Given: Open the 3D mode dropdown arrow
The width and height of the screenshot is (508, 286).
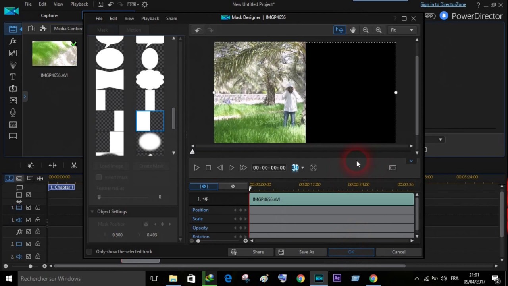Looking at the screenshot, I should tap(302, 168).
